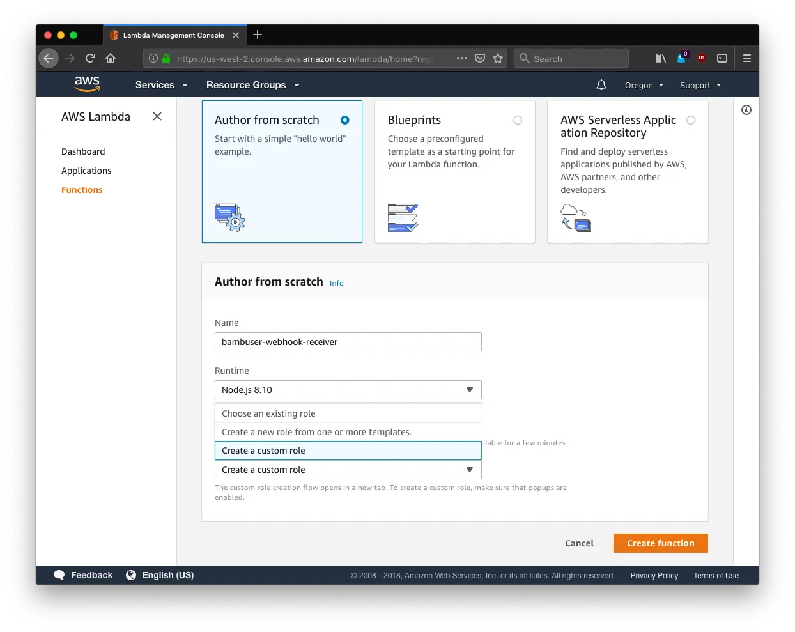795x632 pixels.
Task: Click the Feedback link
Action: [91, 575]
